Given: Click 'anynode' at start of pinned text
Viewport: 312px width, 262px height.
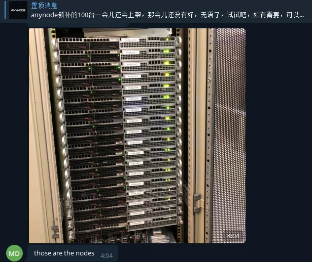Looking at the screenshot, I should (44, 15).
